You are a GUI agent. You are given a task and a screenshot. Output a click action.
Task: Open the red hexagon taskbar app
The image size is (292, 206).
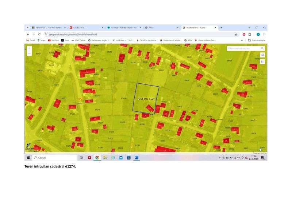89,158
